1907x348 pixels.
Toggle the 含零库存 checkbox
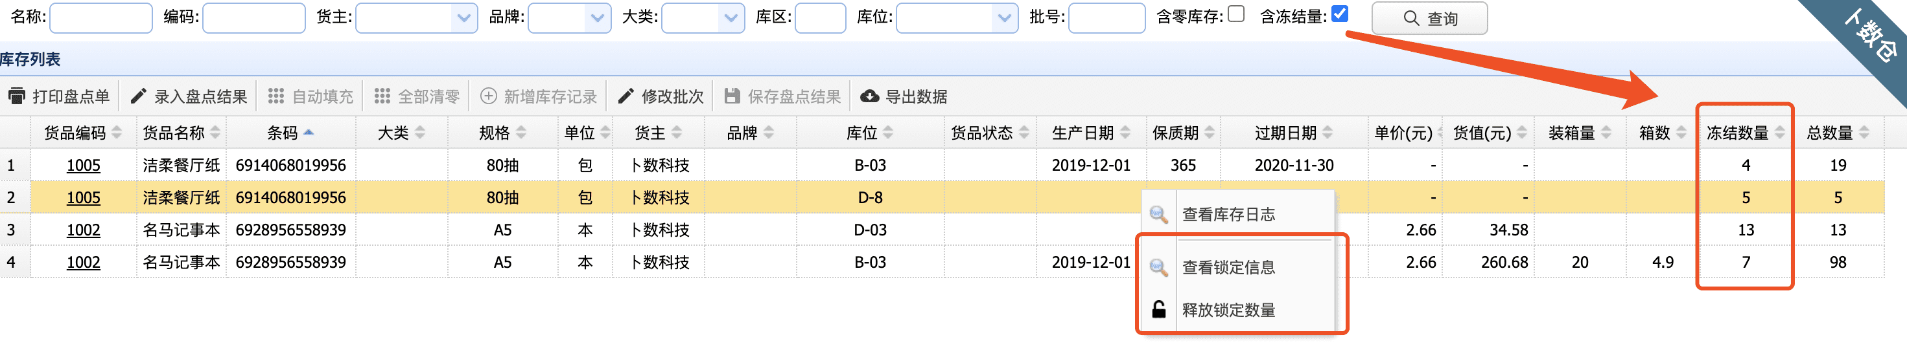coord(1235,15)
